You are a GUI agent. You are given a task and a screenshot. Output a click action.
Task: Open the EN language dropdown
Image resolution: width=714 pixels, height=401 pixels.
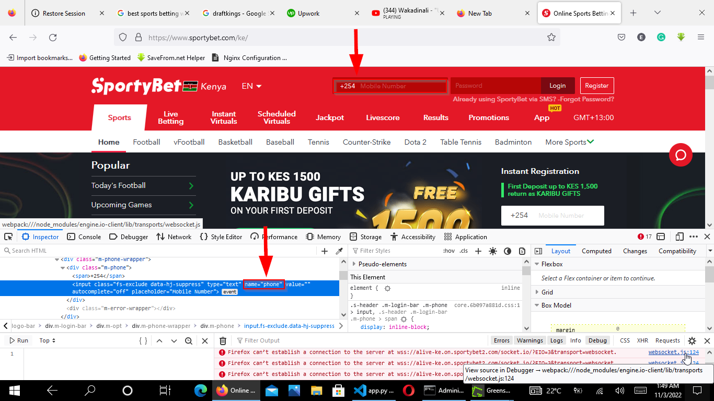tap(251, 86)
